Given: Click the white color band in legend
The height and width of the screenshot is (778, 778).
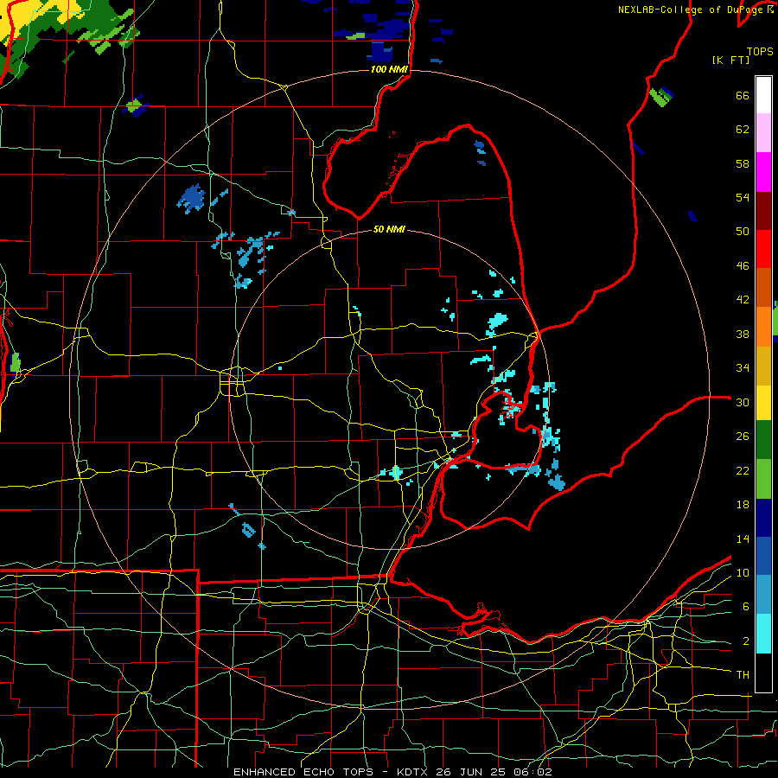Looking at the screenshot, I should pyautogui.click(x=763, y=95).
